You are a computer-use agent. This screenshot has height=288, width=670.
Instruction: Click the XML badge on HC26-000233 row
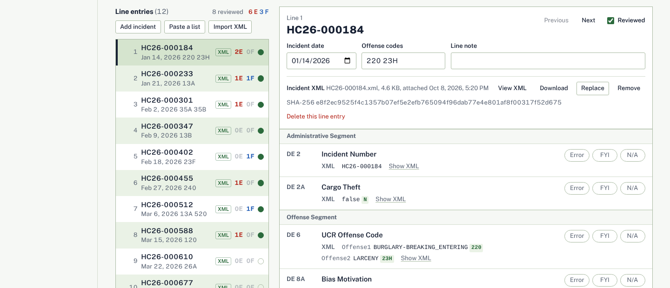pyautogui.click(x=223, y=79)
